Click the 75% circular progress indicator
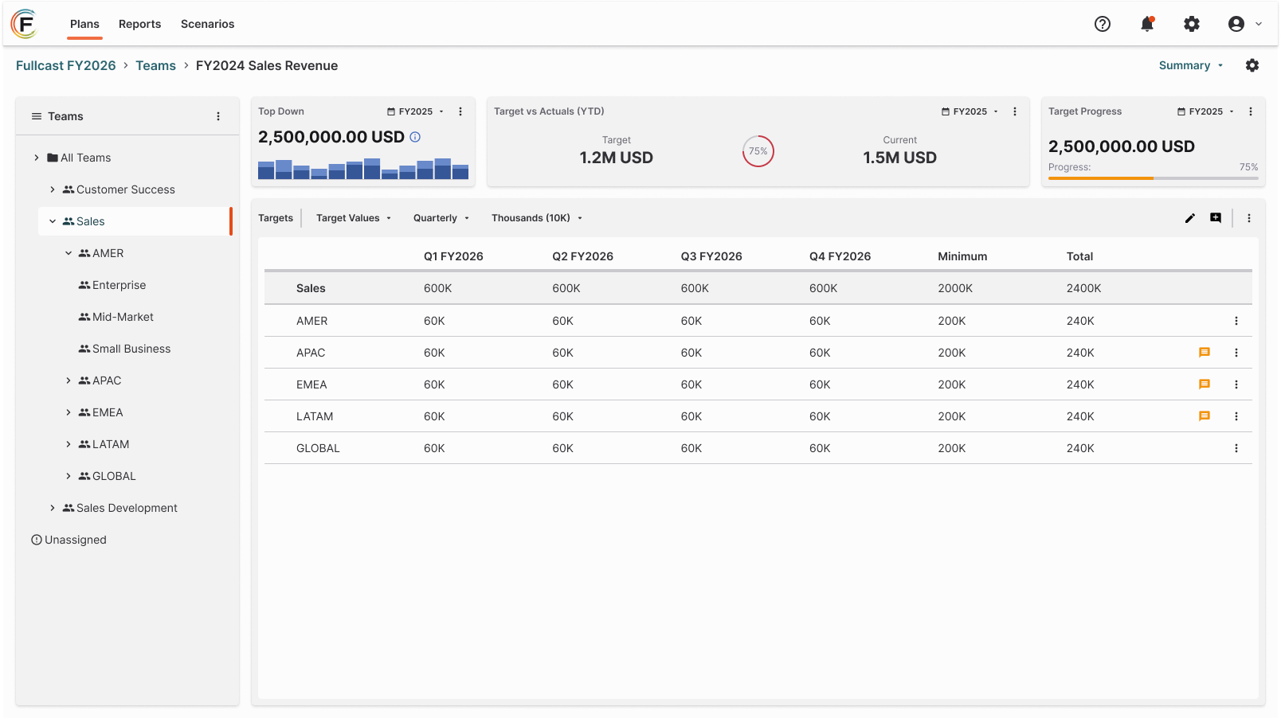Image resolution: width=1281 pixels, height=718 pixels. coord(758,151)
